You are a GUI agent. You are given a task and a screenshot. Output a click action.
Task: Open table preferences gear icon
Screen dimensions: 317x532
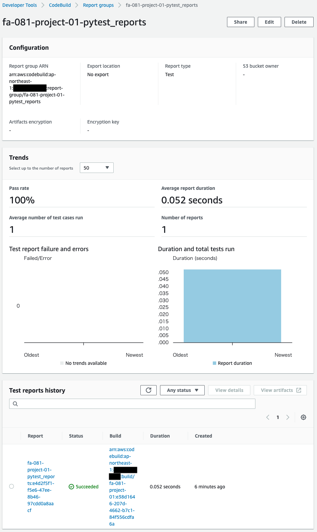click(x=303, y=417)
